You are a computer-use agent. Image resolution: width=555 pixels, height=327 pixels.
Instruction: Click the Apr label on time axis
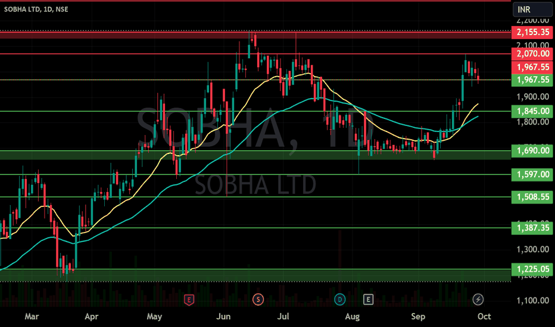pos(92,316)
